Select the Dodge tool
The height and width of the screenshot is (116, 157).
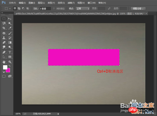coord(10,47)
